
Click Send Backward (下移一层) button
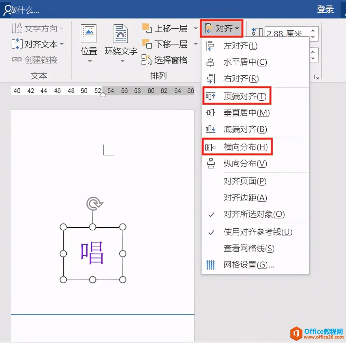165,44
